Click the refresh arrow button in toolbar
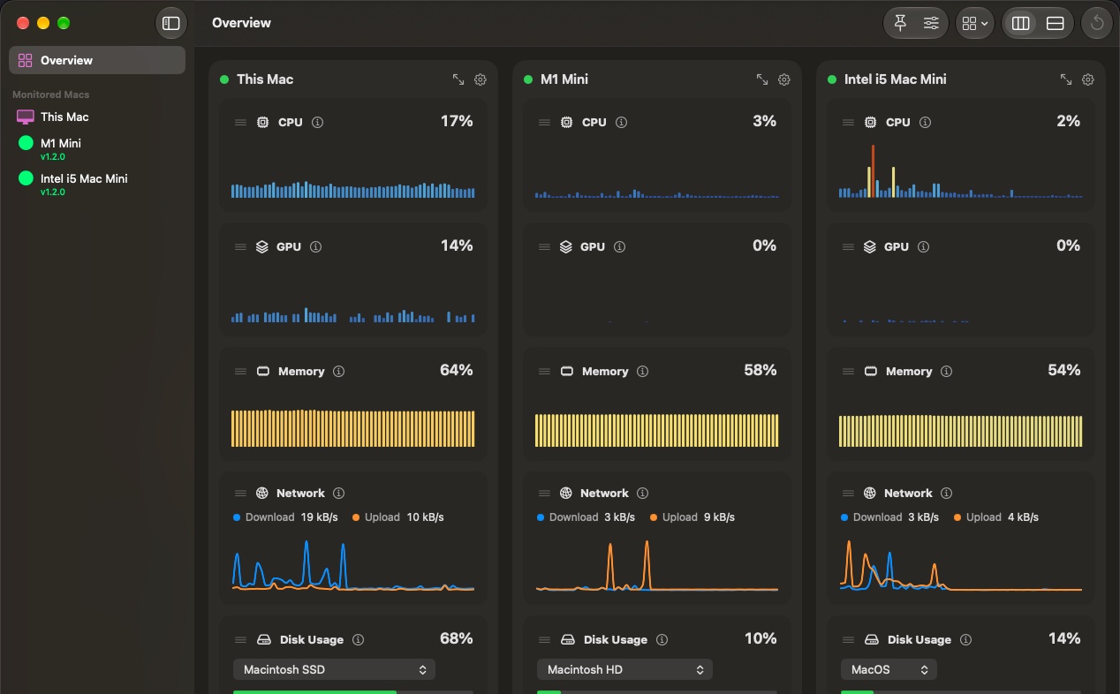Screen dimensions: 1120x694 [1097, 23]
